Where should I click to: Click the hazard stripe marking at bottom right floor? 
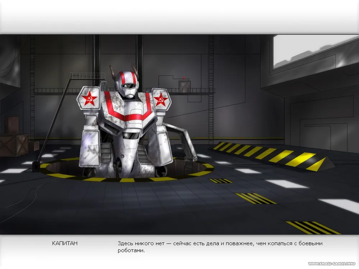313,227
